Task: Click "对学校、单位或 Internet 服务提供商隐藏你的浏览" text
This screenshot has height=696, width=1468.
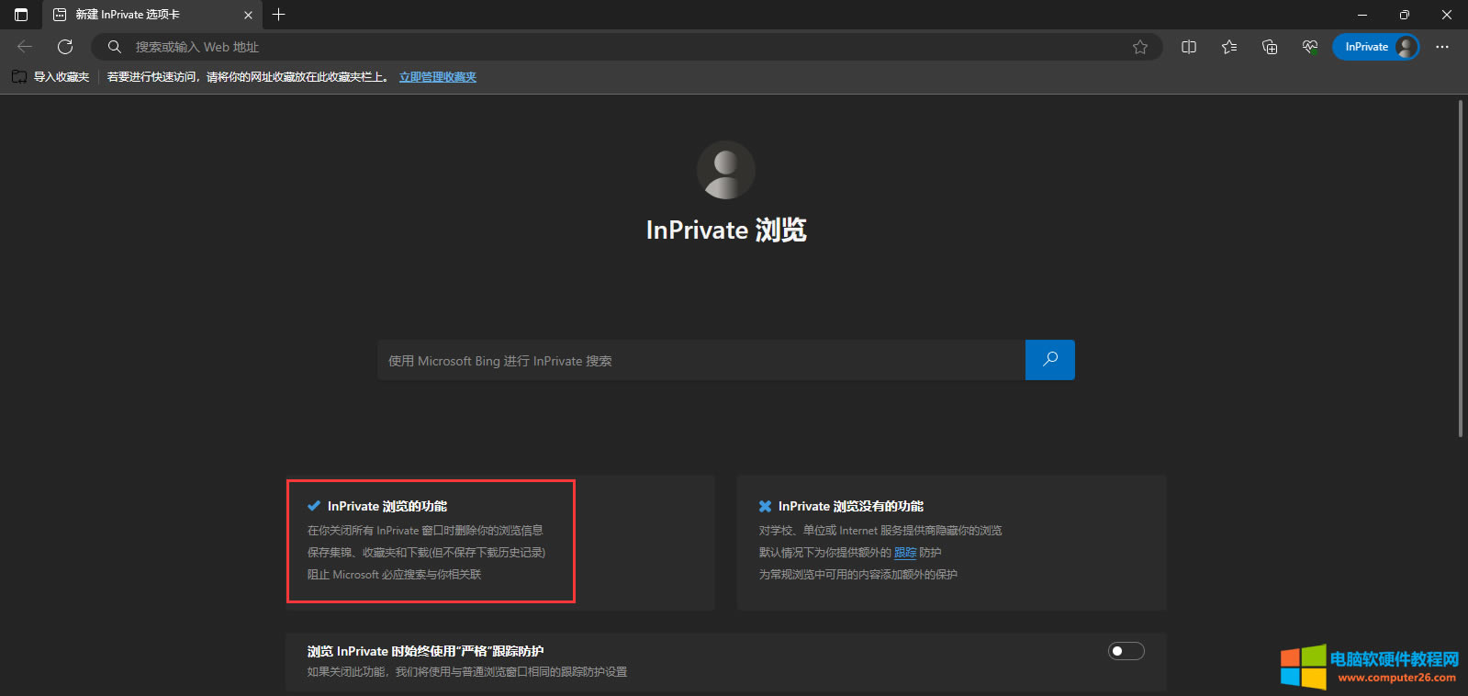Action: (x=880, y=531)
